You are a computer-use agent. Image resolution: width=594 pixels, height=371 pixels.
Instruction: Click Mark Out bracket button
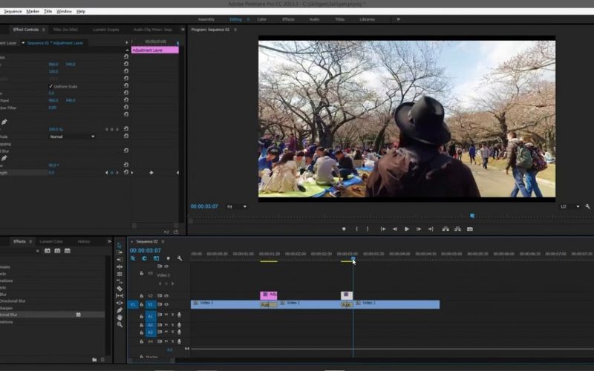click(368, 229)
